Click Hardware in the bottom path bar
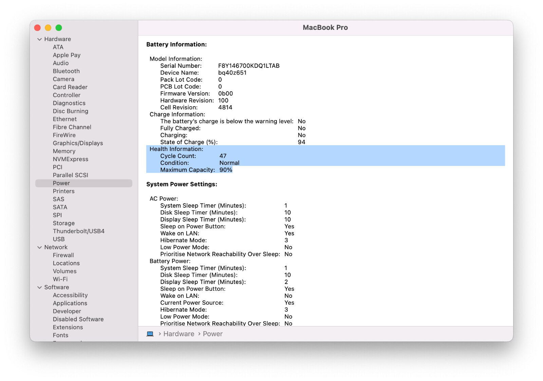Viewport: 543px width, 381px height. coord(179,334)
